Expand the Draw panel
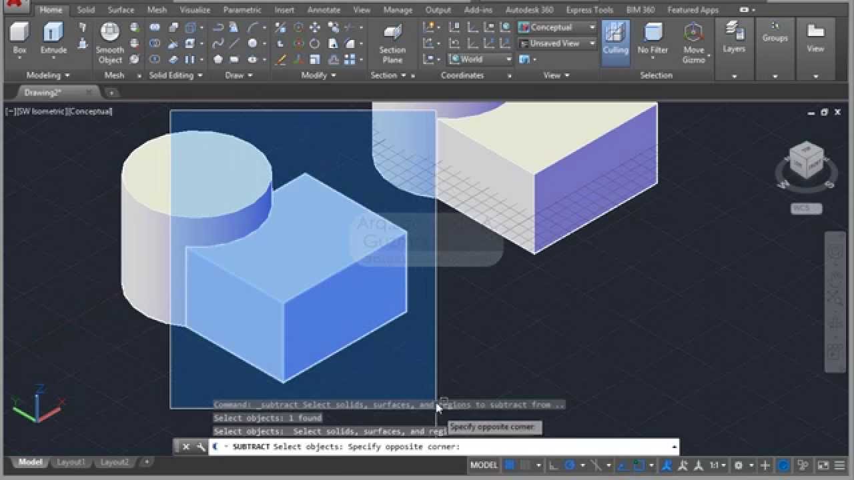 coord(238,75)
